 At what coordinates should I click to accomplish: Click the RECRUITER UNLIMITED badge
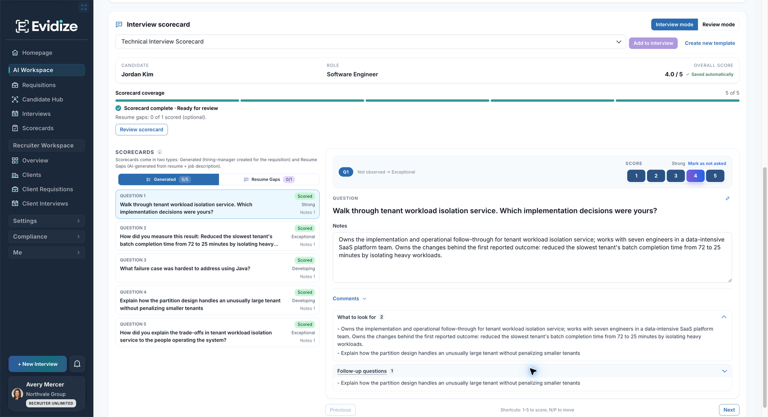pos(51,404)
